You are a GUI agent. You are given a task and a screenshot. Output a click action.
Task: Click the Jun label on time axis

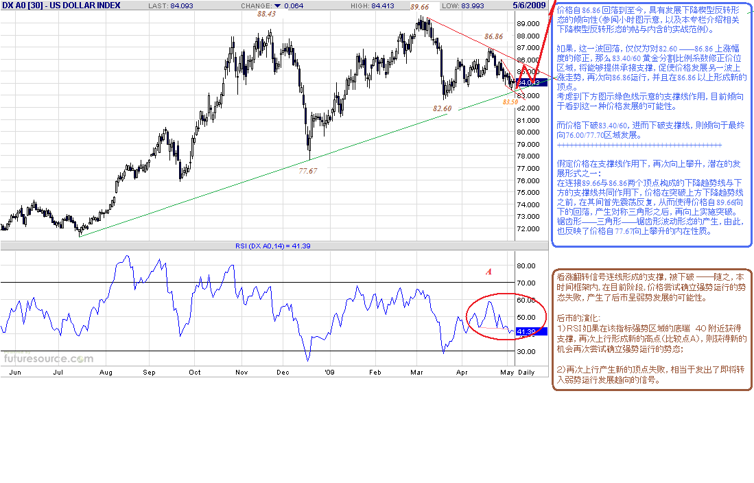point(15,373)
